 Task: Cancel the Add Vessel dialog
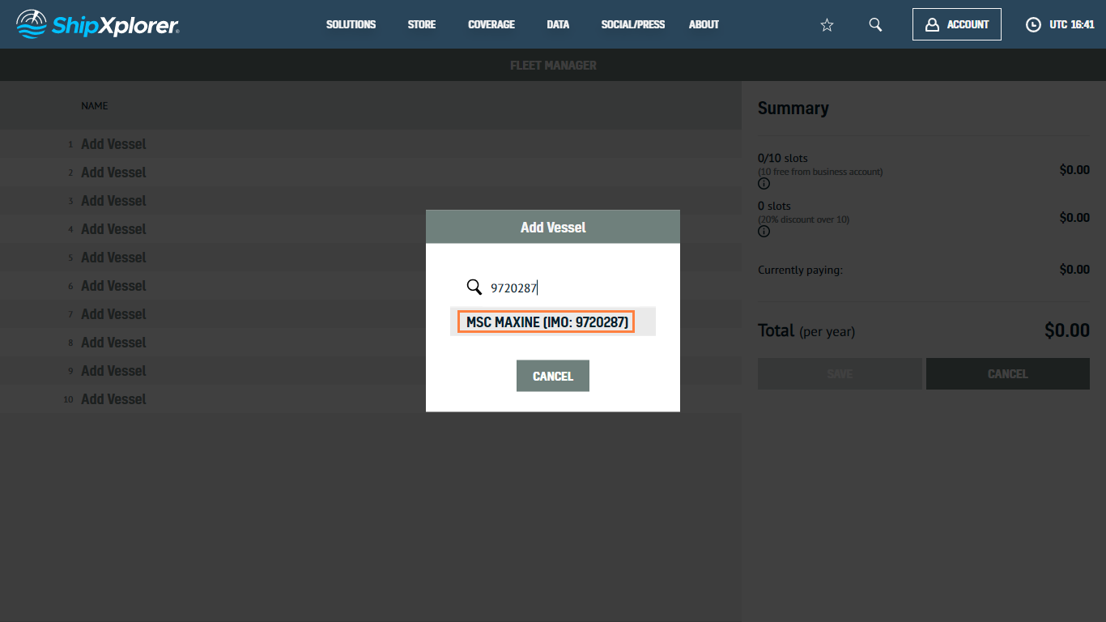pyautogui.click(x=553, y=376)
